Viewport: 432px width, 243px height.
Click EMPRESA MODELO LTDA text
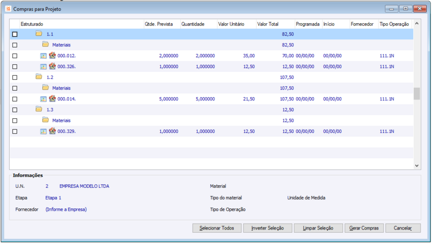click(x=84, y=186)
